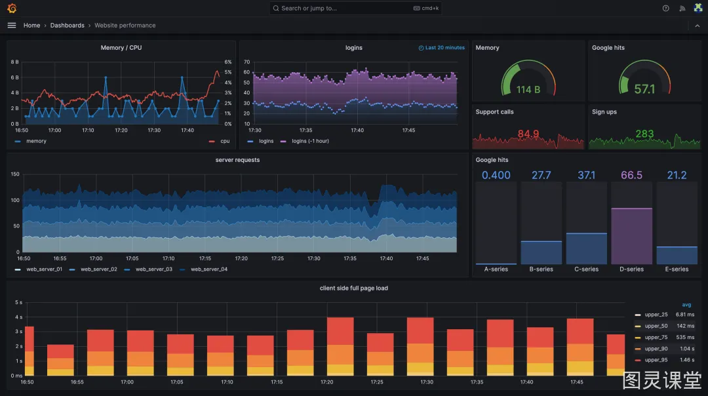Collapse the top bar with chevron
Image resolution: width=708 pixels, height=396 pixels.
pos(697,26)
